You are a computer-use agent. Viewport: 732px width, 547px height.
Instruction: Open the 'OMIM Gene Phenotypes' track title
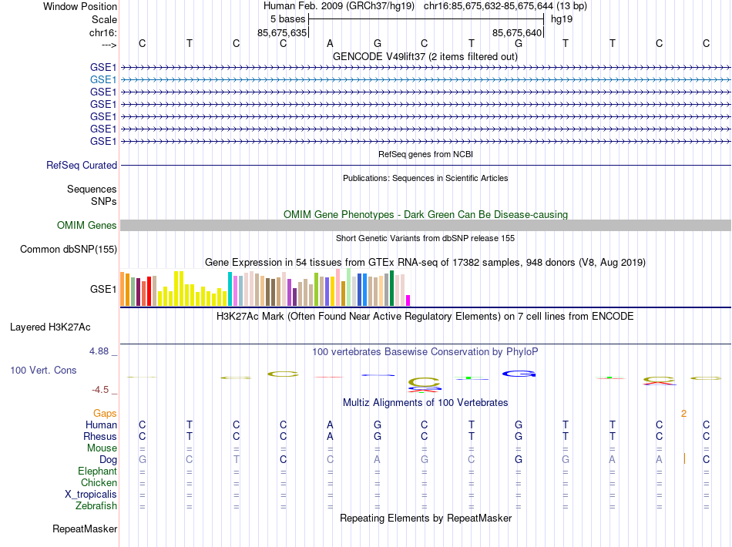[x=425, y=214]
